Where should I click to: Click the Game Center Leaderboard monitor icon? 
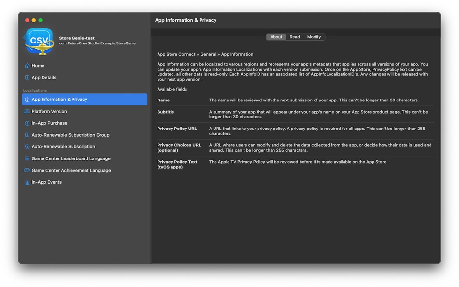pos(27,158)
